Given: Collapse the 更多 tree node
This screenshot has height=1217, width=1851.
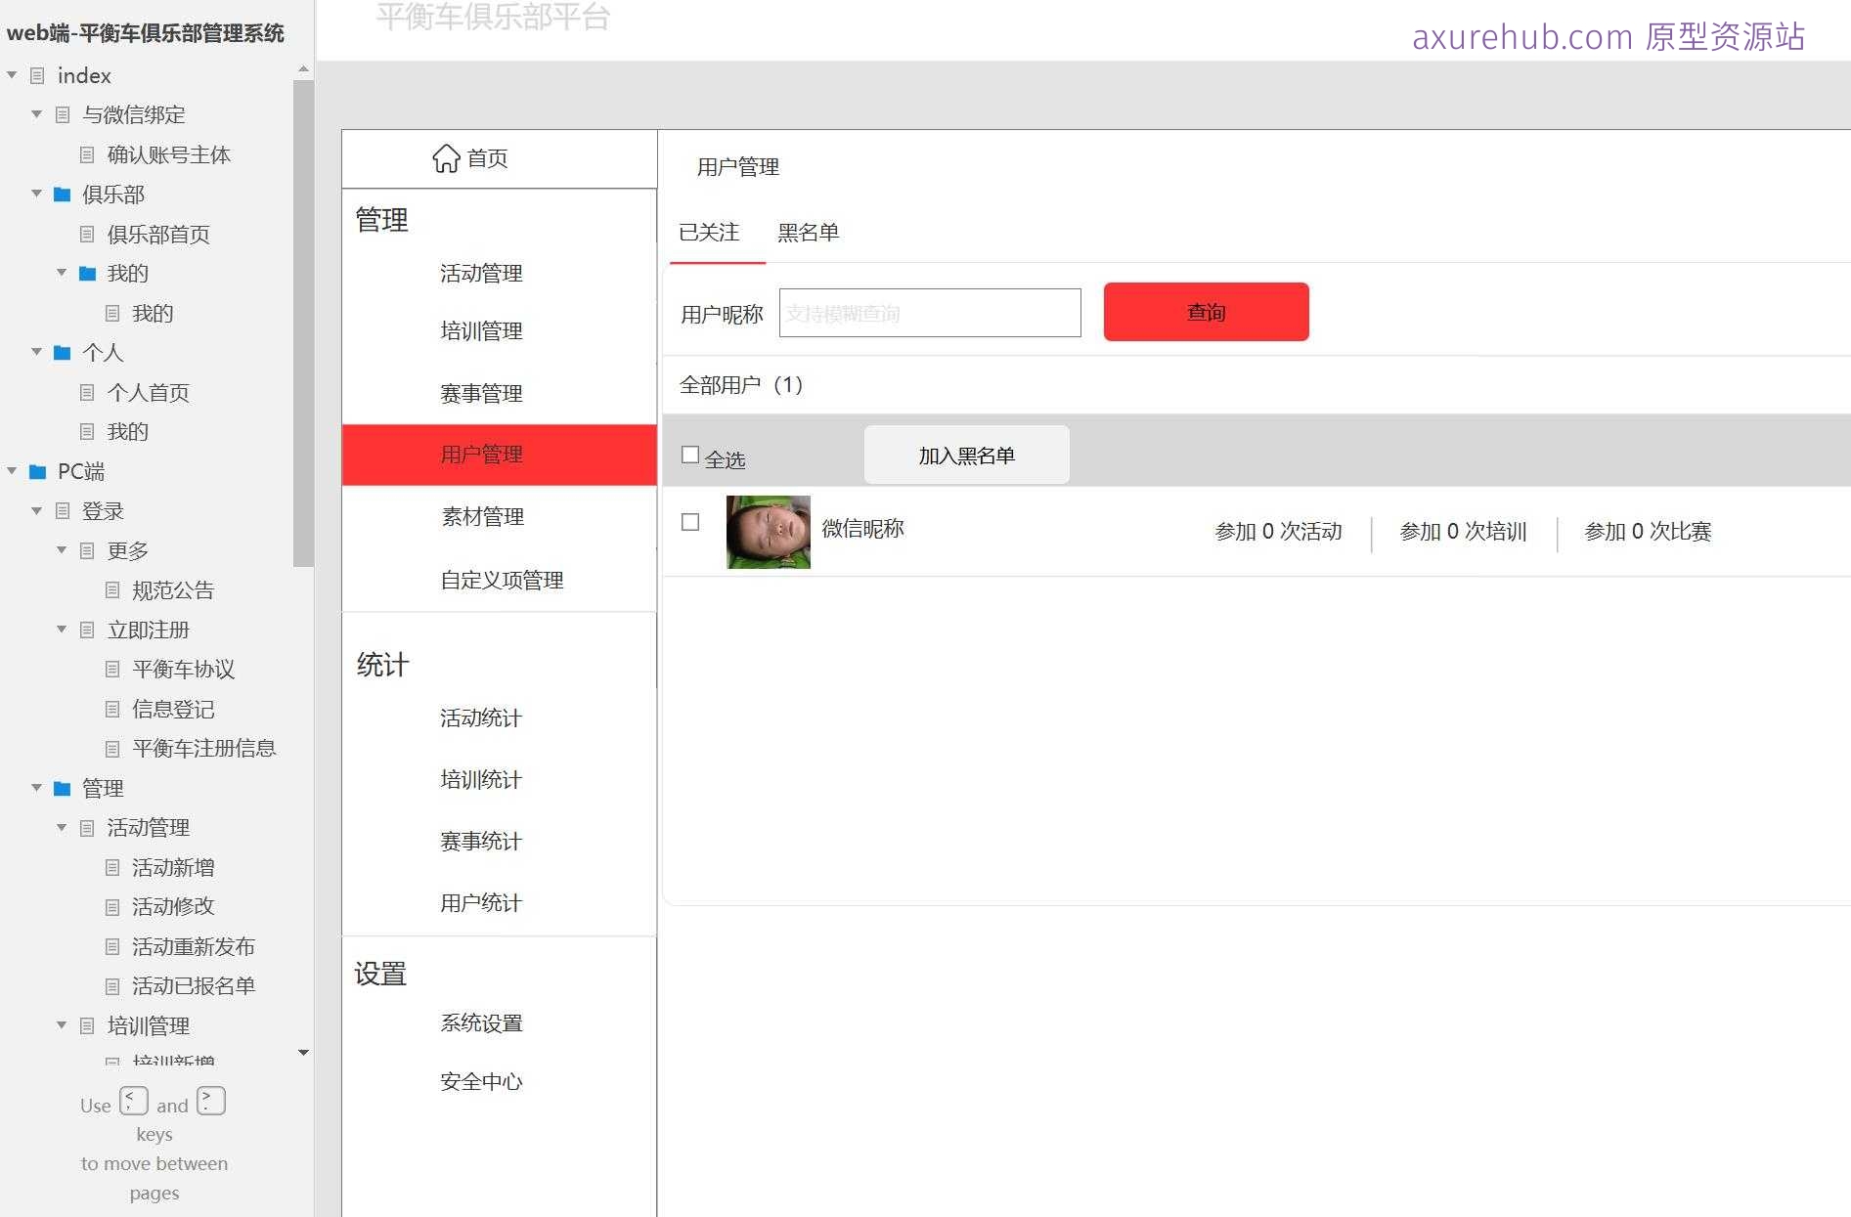Looking at the screenshot, I should 62,550.
